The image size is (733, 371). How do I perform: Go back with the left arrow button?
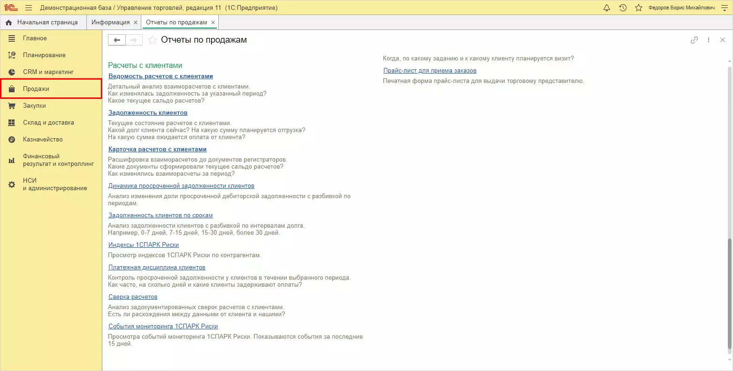tap(117, 40)
